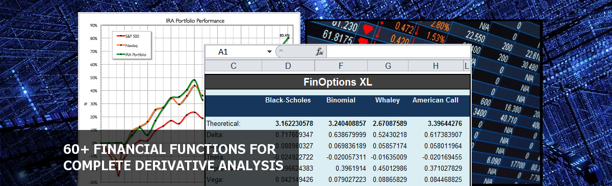Select the FinOptions XL title cell
Image resolution: width=612 pixels, height=186 pixels.
pos(337,82)
